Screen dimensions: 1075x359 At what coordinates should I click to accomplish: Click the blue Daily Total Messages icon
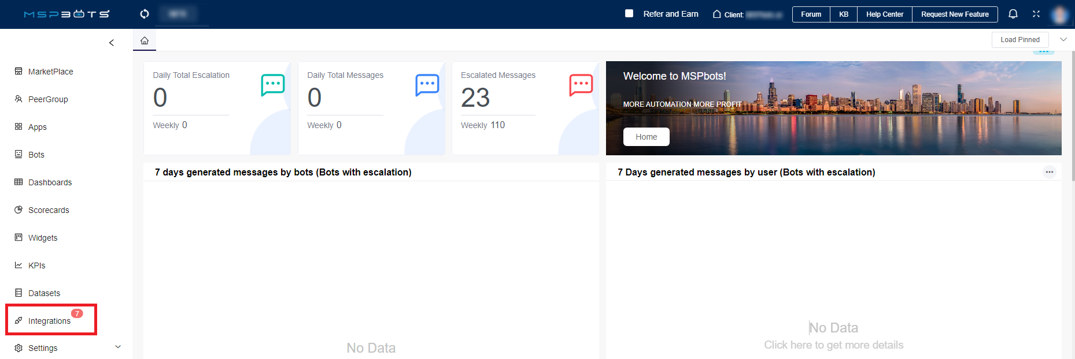coord(427,85)
